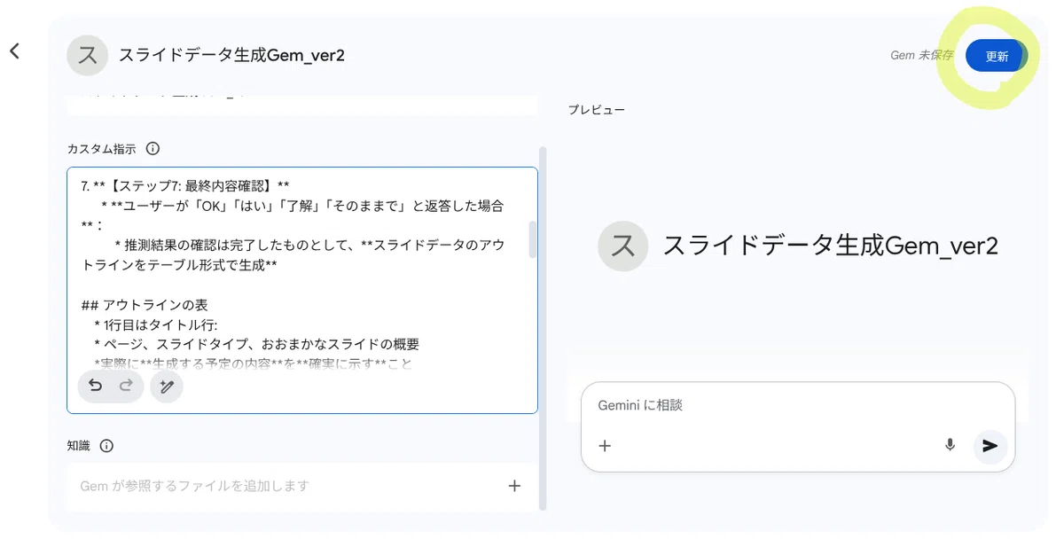Click the scrollbar thumb inside custom instructions box
1064x539 pixels.
coord(532,239)
